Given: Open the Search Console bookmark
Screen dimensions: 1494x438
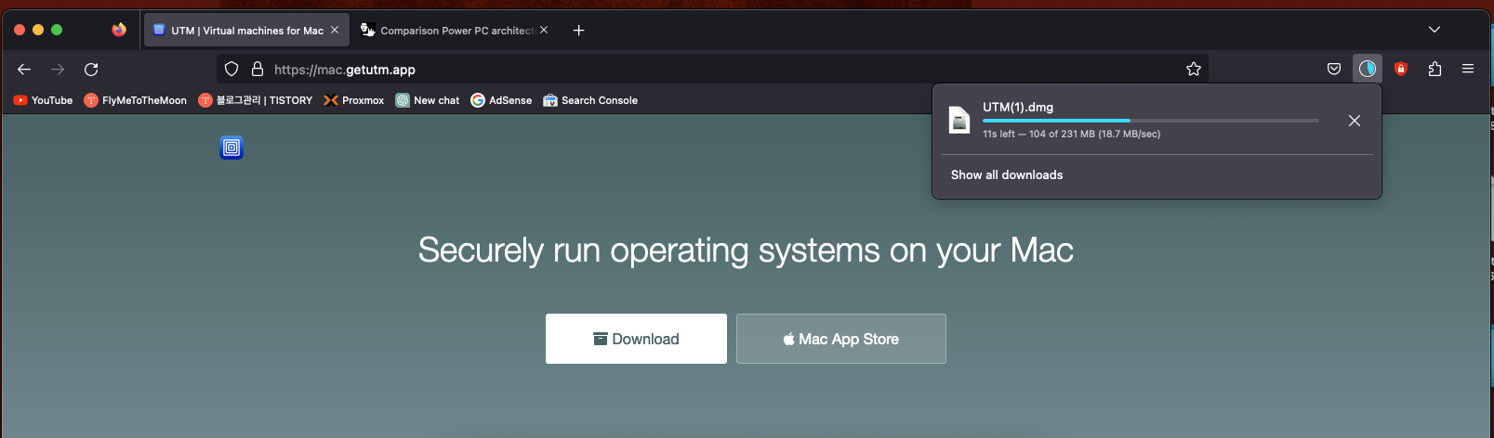Looking at the screenshot, I should (590, 100).
